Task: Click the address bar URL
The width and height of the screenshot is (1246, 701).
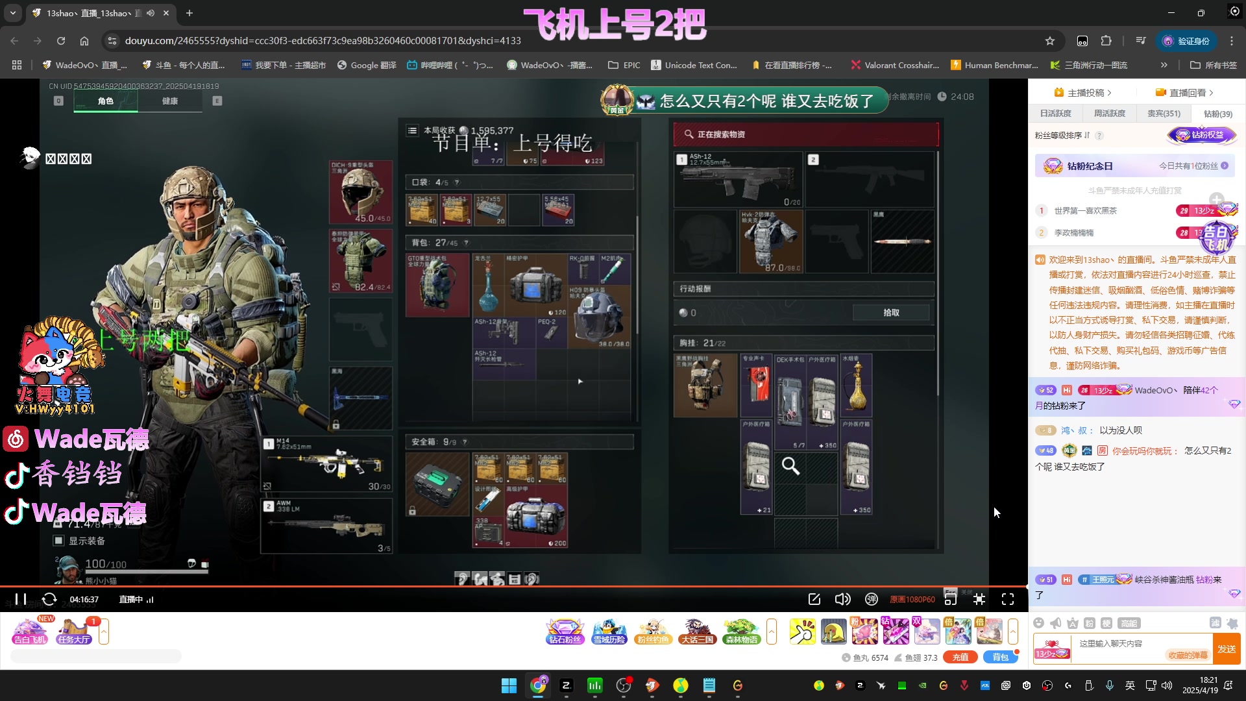Action: (323, 40)
